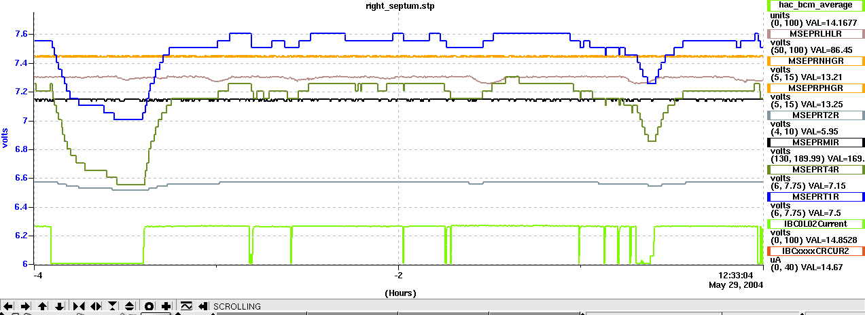Click the May 29, 2004 date label
Viewport: 865px width, 315px height.
(736, 285)
